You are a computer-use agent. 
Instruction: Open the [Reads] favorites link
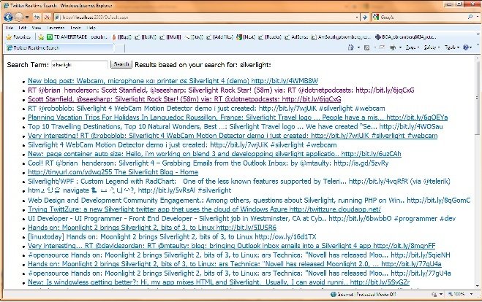point(270,37)
